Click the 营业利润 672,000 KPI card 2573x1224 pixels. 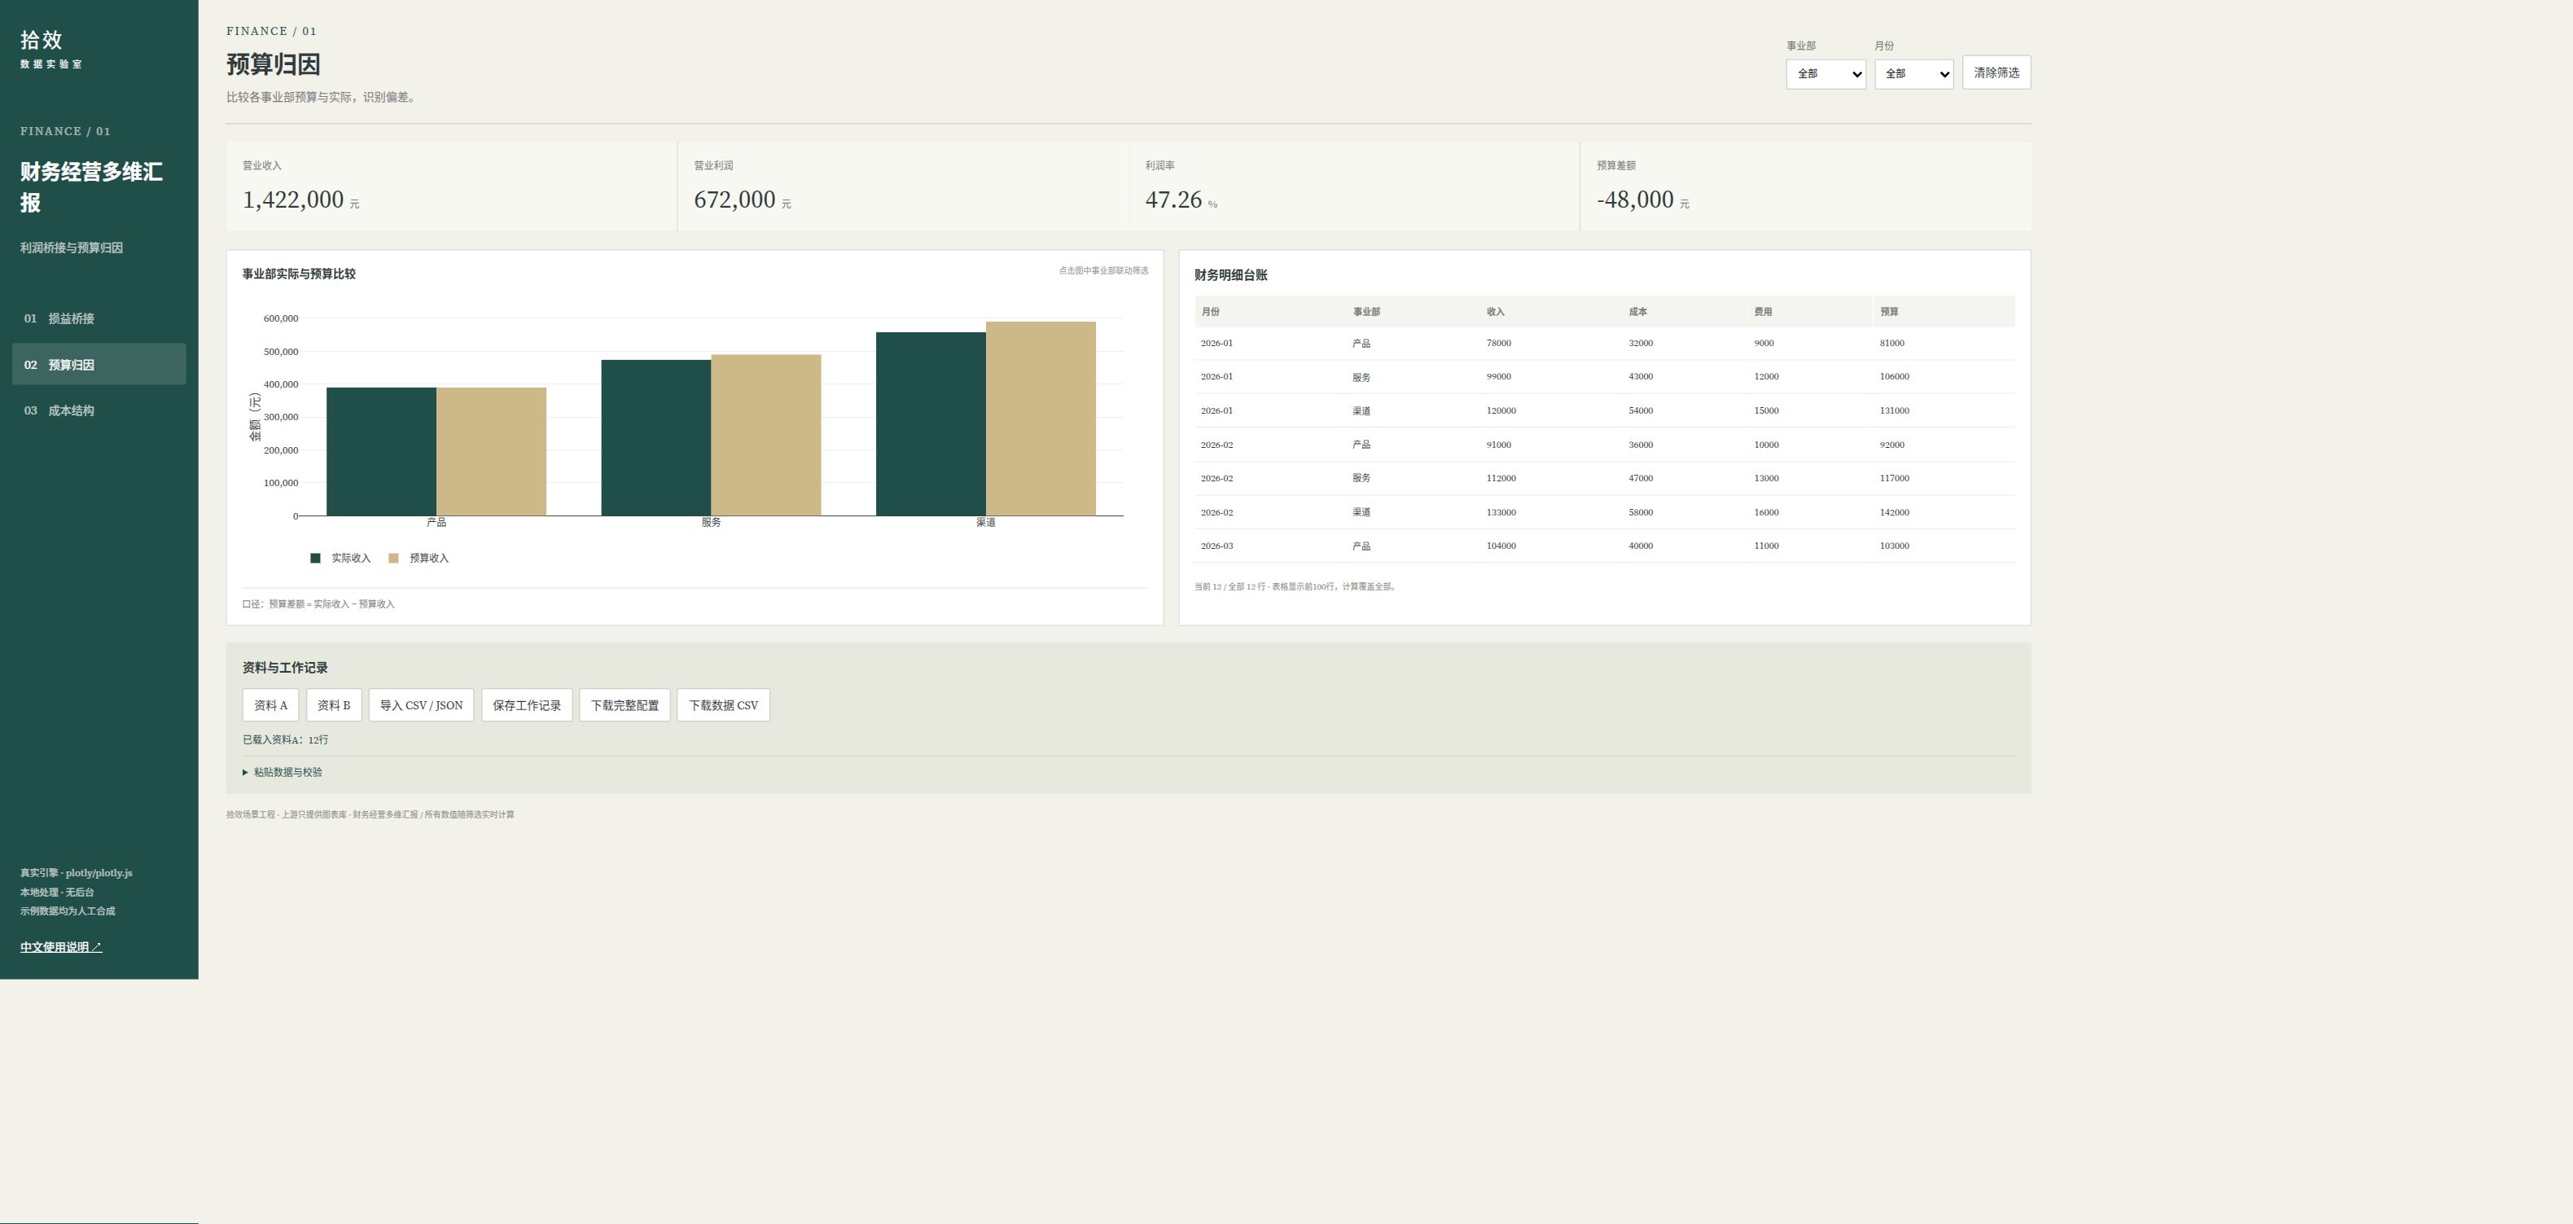coord(903,186)
